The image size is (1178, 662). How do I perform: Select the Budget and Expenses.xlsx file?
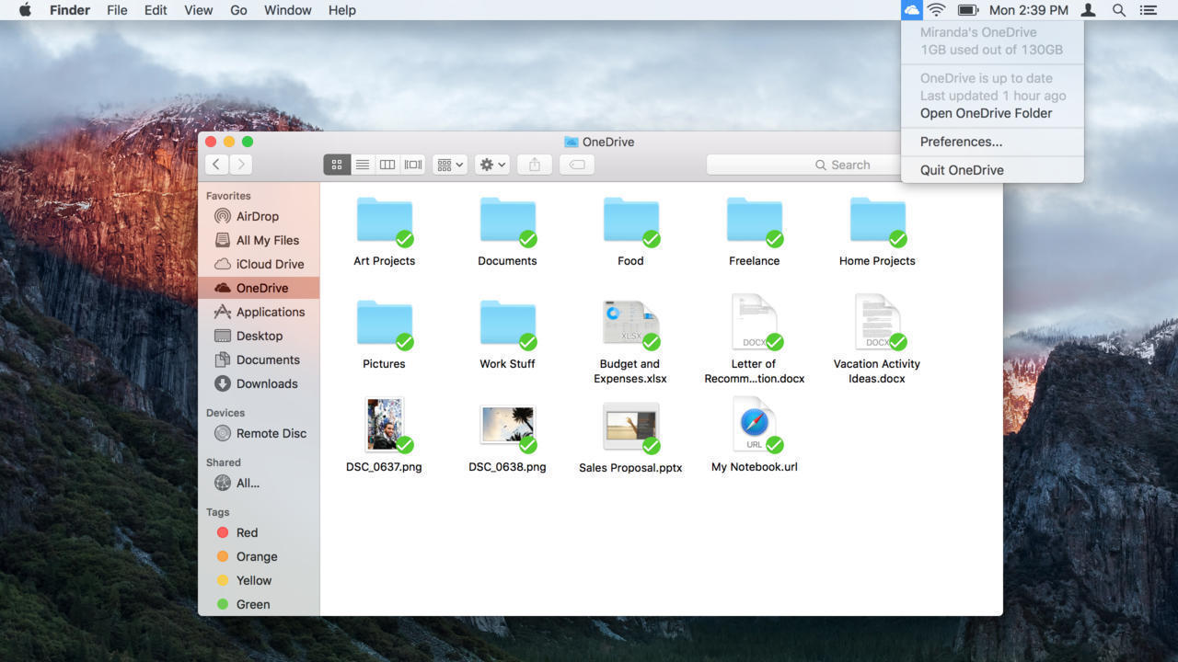[630, 325]
